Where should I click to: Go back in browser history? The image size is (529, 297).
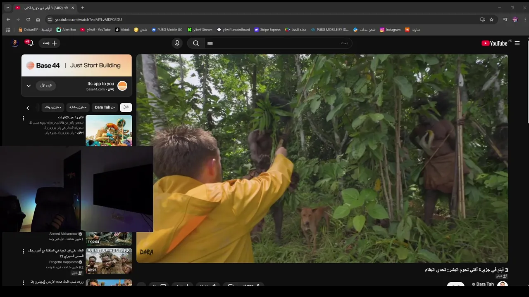[8, 19]
